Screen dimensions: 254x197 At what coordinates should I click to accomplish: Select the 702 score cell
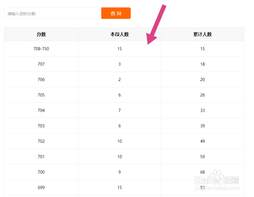(x=41, y=141)
